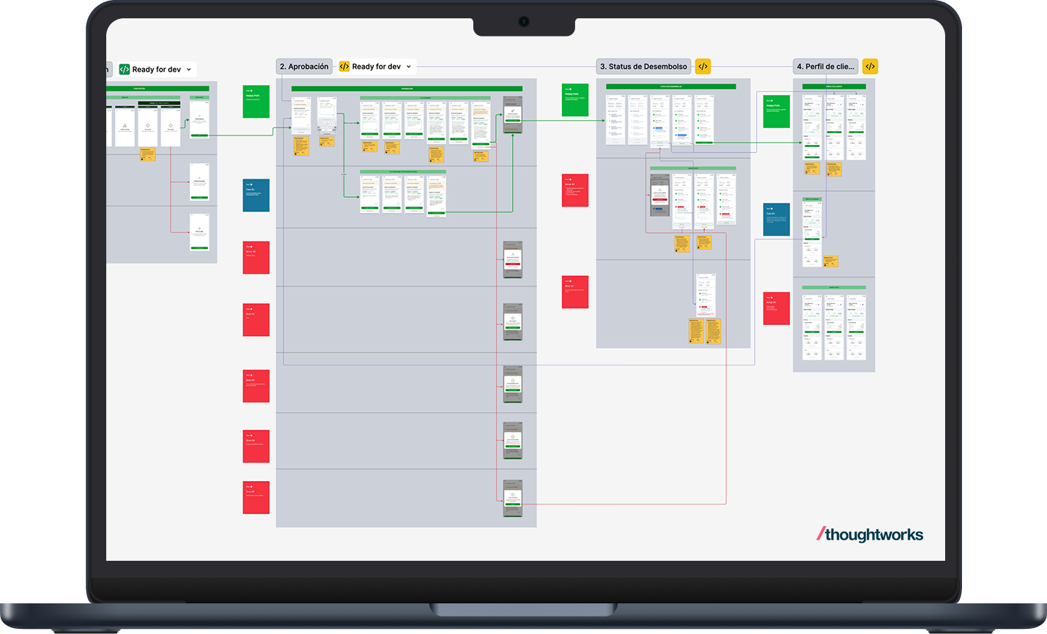Screen dimensions: 1047x634
Task: Click Ready for dev text beside 2. Aprobación
Action: click(x=377, y=67)
